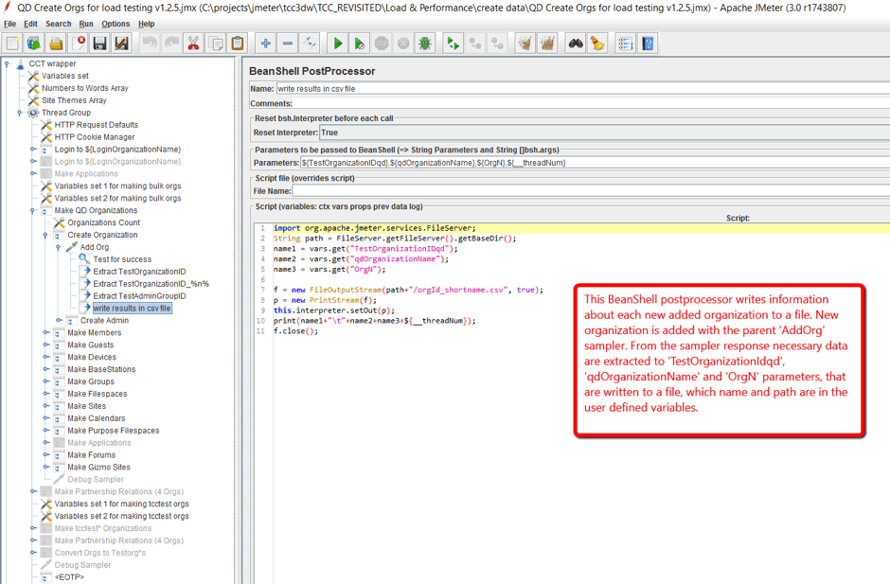The image size is (890, 584).
Task: Open Search with the binoculars icon
Action: coord(576,44)
